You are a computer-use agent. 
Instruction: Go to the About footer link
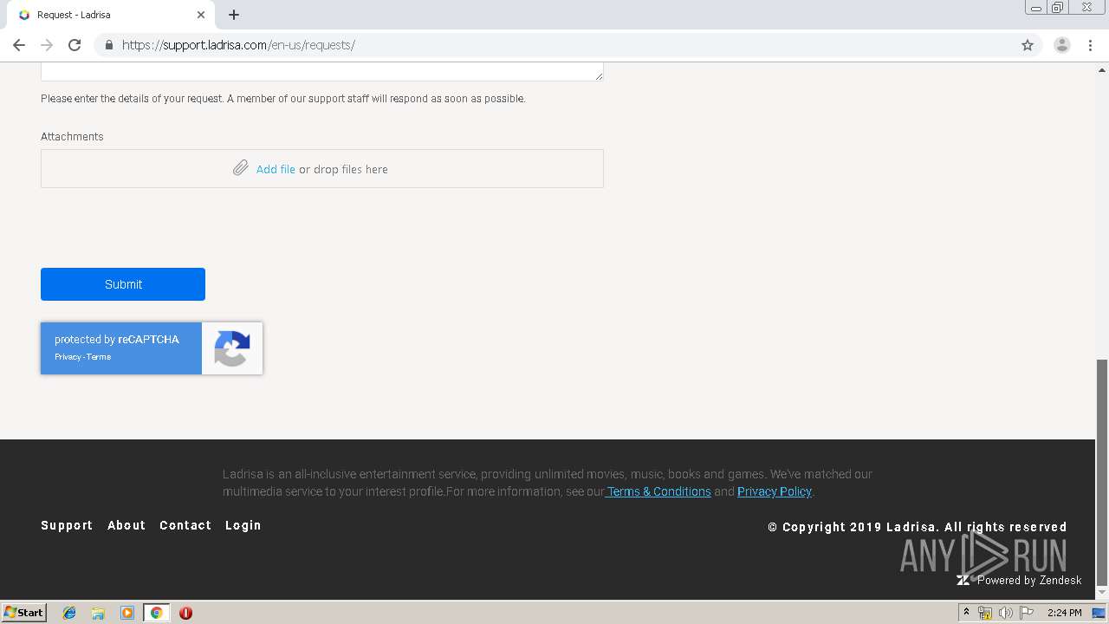coord(126,525)
